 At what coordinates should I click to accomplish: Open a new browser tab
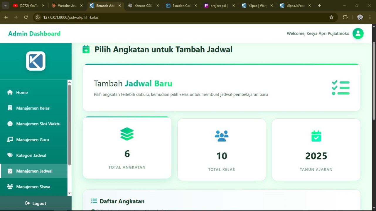319,6
